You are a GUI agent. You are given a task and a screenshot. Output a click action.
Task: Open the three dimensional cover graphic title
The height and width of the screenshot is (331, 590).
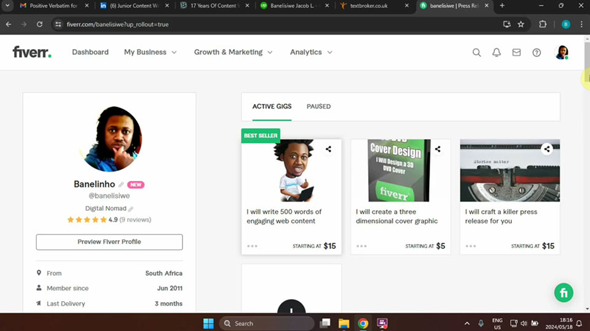click(x=396, y=216)
